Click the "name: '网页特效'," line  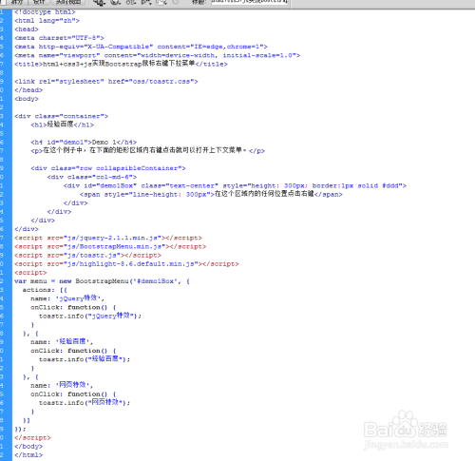pos(62,385)
